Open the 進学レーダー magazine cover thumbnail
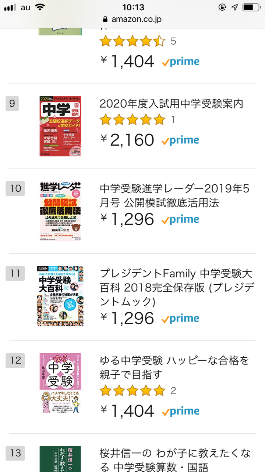 click(60, 211)
